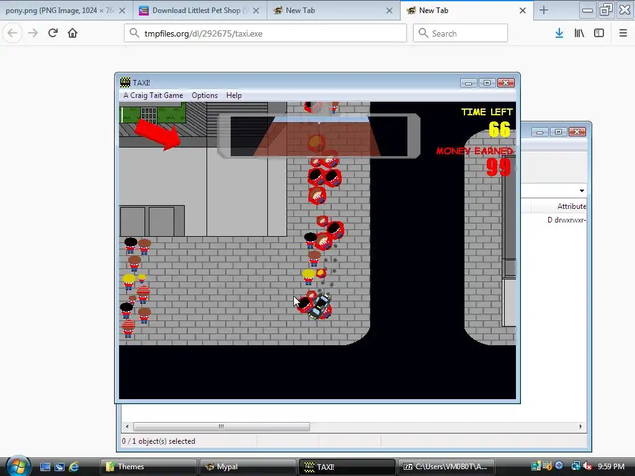Minimize the file manager window behind
The image size is (635, 476).
540,132
